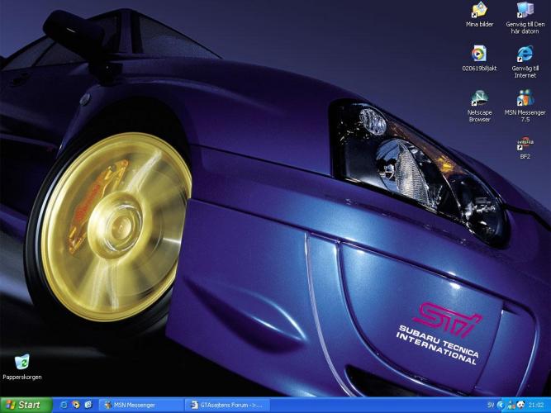Click the third Quick Launch icon
This screenshot has height=413, width=551.
pos(88,405)
